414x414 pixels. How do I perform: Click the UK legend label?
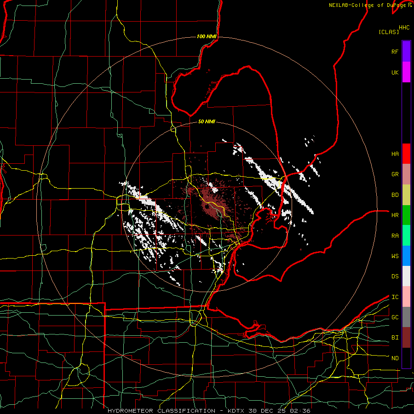(395, 72)
